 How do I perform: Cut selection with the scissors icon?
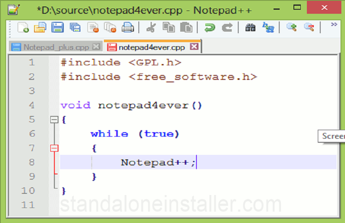pos(151,28)
